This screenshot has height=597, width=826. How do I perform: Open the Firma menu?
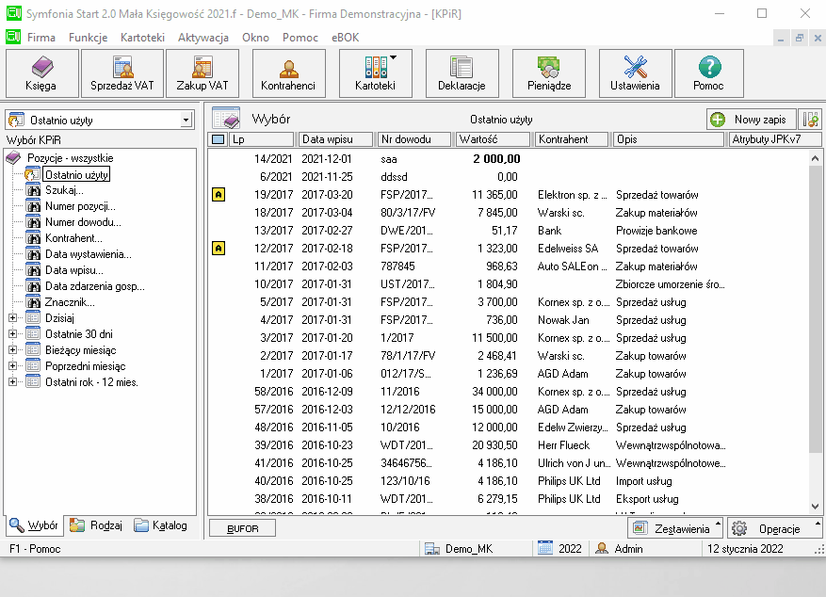click(41, 38)
